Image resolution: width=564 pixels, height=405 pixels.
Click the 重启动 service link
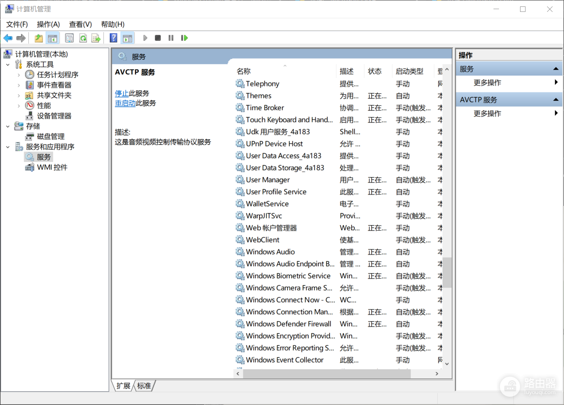click(x=125, y=103)
